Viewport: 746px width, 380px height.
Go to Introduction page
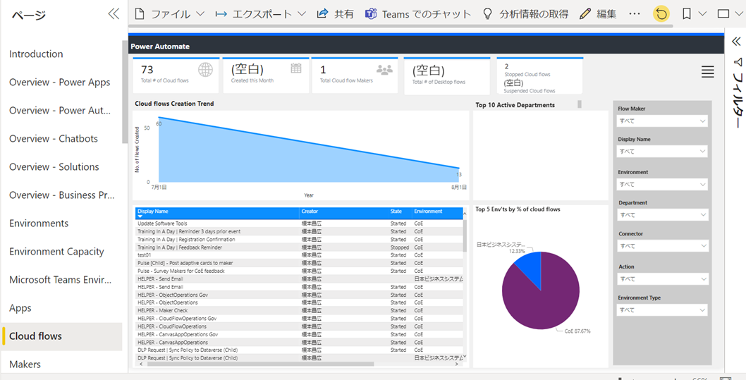(36, 54)
